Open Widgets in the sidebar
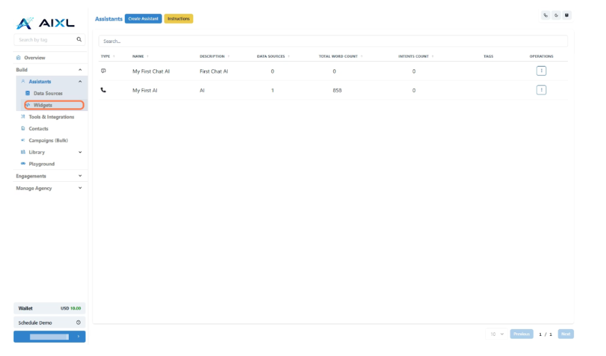Screen dimensions: 606x356 click(x=43, y=105)
